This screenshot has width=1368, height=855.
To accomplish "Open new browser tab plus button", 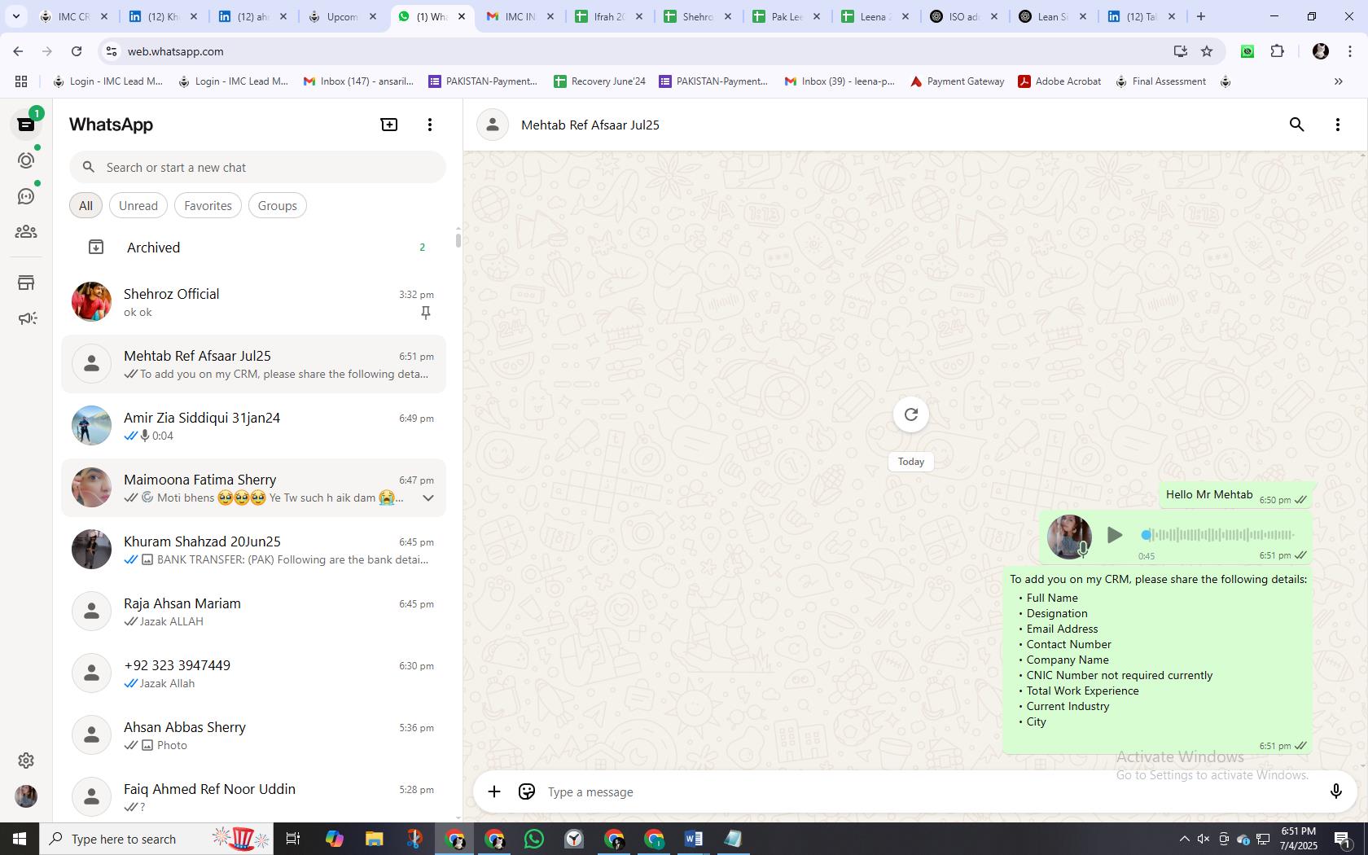I will [1200, 16].
